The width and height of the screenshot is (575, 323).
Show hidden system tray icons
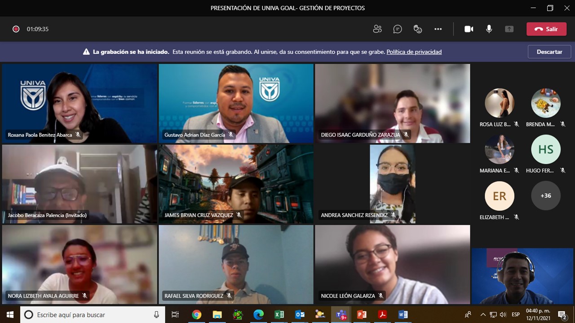(483, 314)
